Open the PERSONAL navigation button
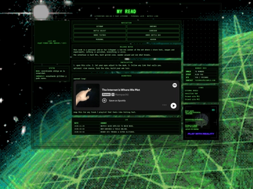This screenshot has width=253, height=189. pyautogui.click(x=100, y=39)
